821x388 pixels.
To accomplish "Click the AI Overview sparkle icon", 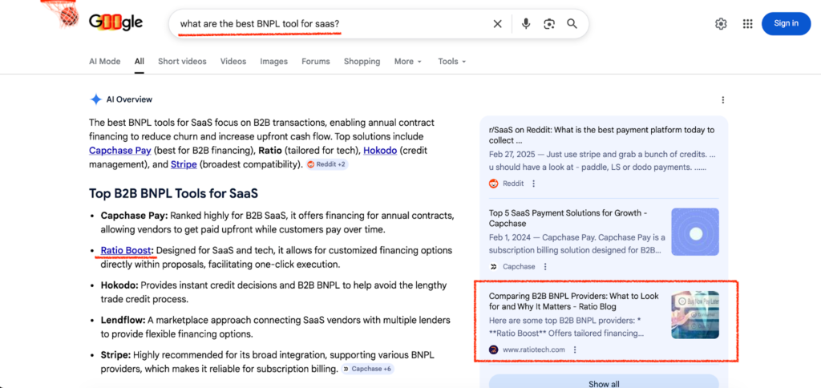I will coord(95,99).
